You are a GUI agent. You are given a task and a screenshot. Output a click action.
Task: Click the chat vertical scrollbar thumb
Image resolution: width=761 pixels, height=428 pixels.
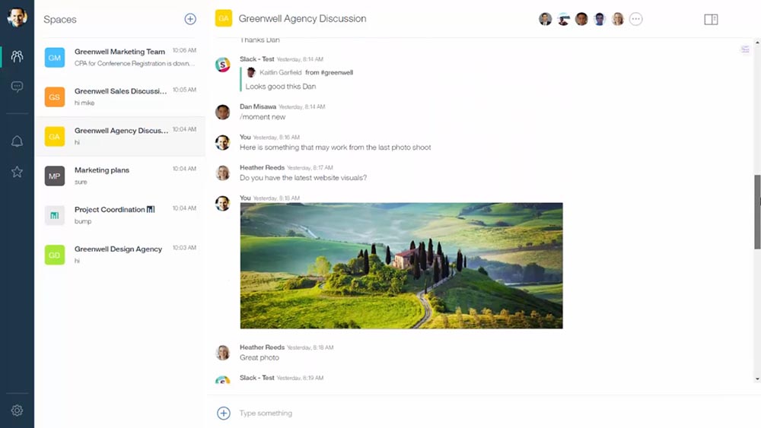pos(757,211)
